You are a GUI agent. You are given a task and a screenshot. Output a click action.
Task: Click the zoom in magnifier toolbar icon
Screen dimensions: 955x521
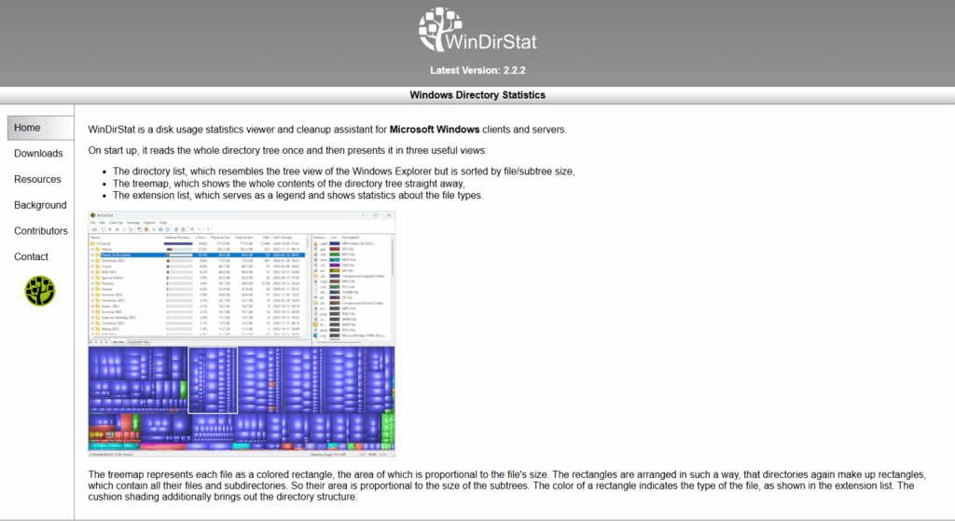[191, 229]
